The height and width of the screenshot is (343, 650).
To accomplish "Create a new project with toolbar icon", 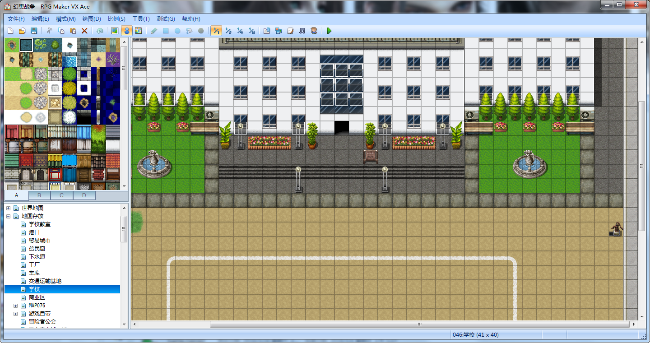I will [x=10, y=31].
